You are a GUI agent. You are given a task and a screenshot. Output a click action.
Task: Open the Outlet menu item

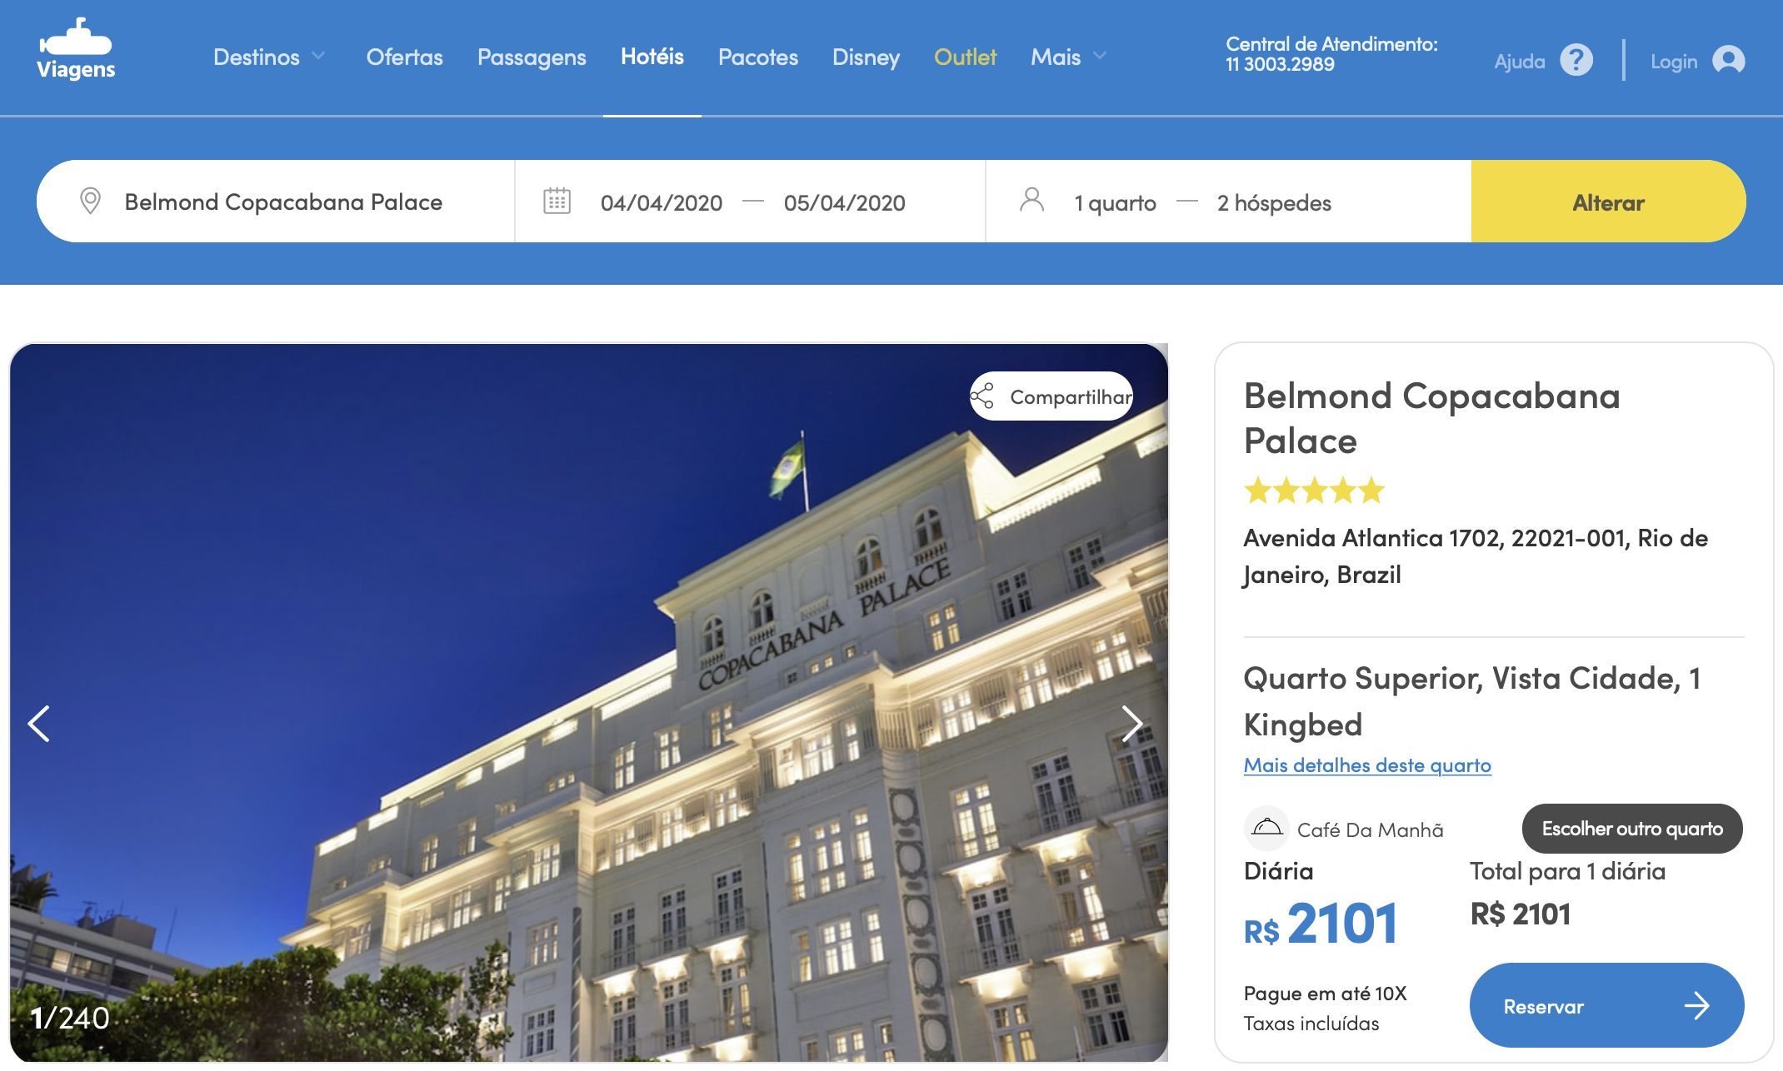pyautogui.click(x=965, y=57)
